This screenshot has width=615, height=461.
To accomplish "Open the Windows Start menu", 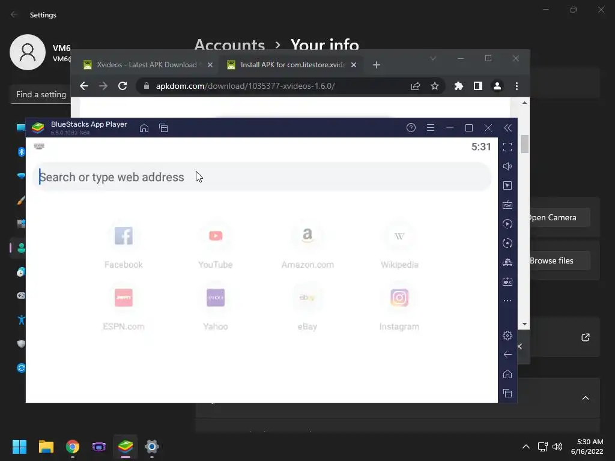I will (x=19, y=447).
